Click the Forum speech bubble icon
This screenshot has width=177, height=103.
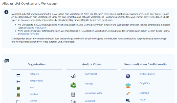coord(128,100)
